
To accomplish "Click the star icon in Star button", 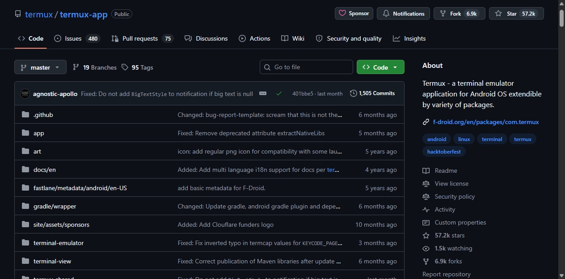I will point(498,13).
